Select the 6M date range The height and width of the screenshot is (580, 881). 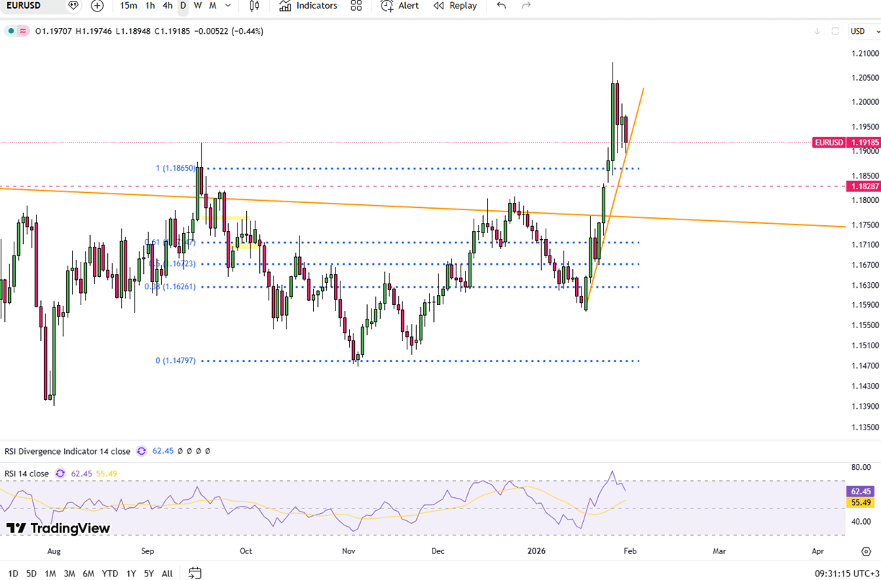88,574
